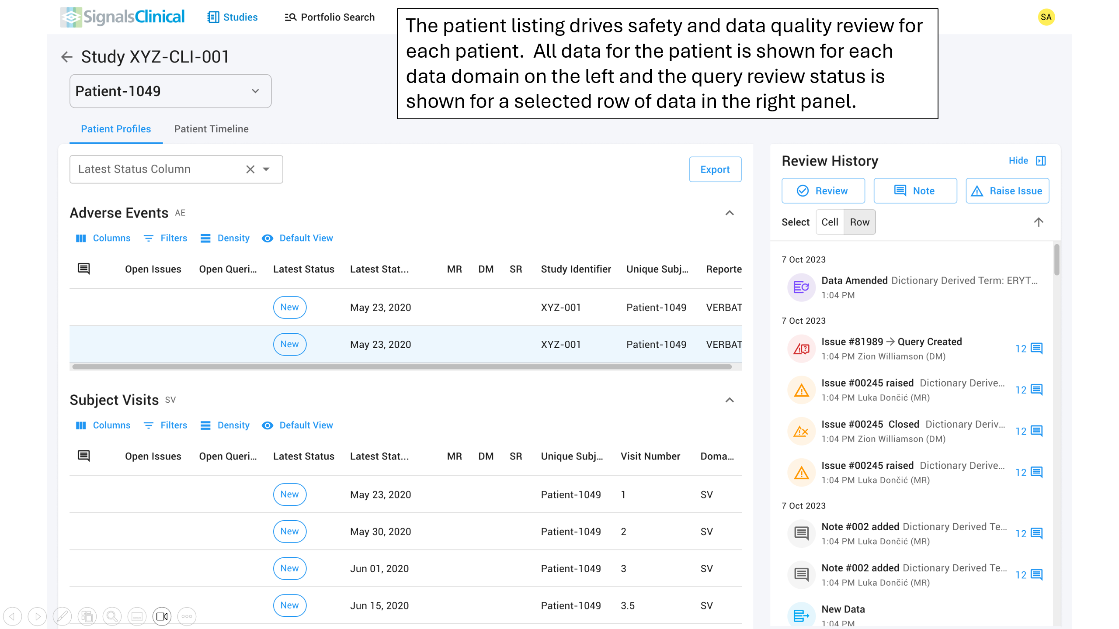Collapse the Adverse Events section chevron

pos(729,213)
